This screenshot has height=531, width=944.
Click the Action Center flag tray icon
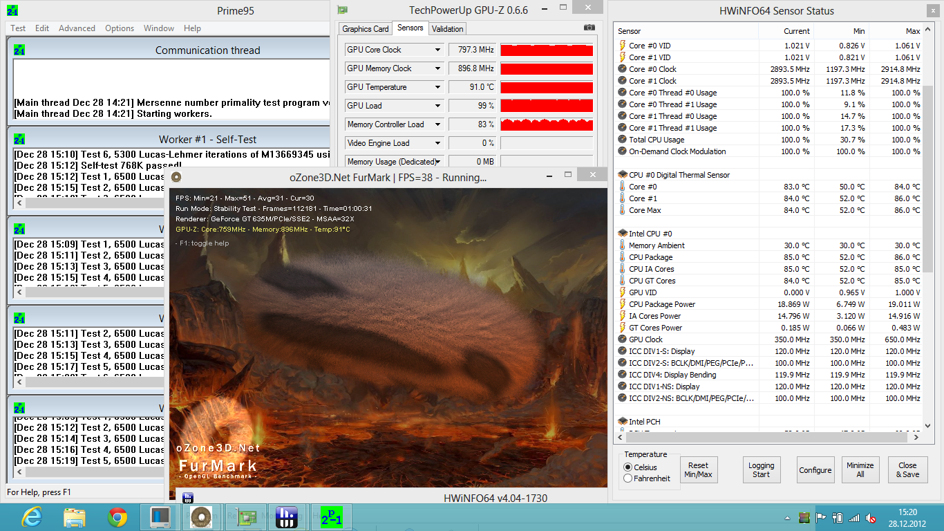click(x=821, y=517)
